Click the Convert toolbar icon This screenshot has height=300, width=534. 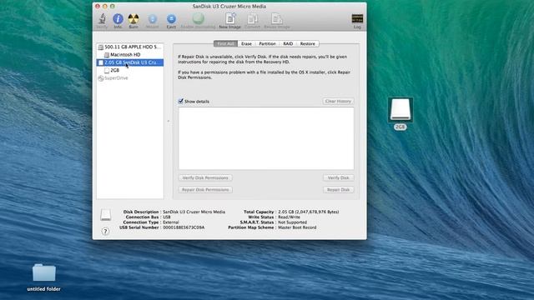coord(252,20)
